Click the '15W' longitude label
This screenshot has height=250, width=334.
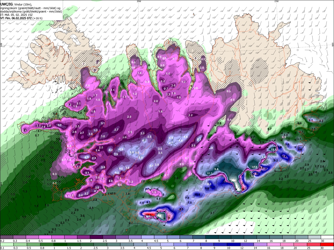tap(276, 1)
